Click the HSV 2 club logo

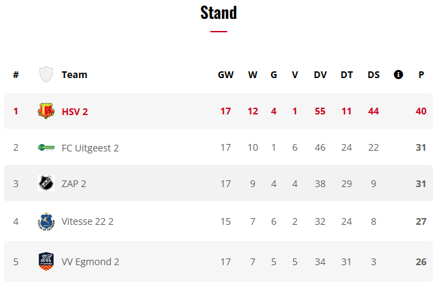[46, 111]
